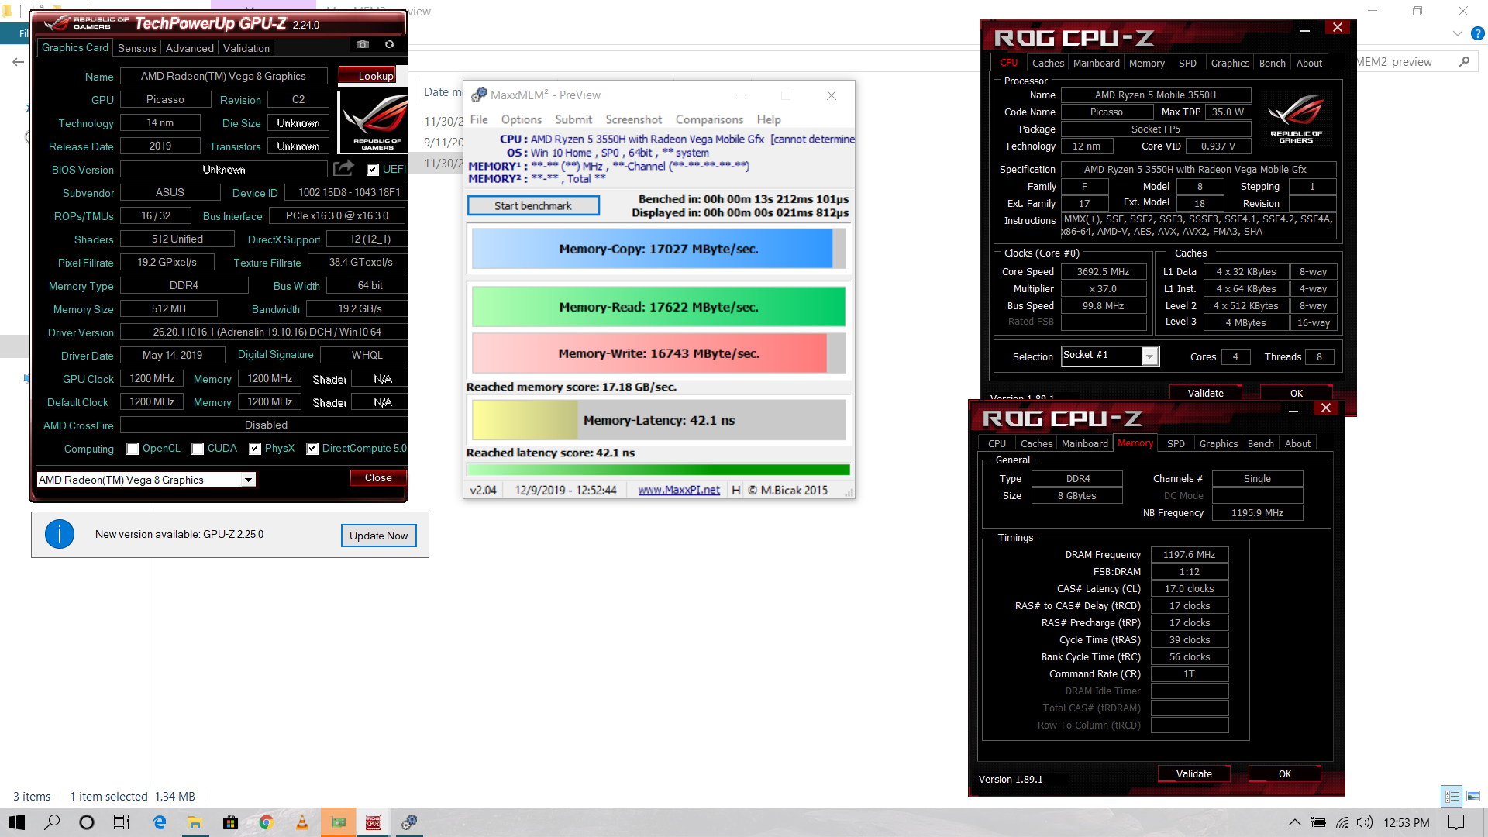Image resolution: width=1488 pixels, height=837 pixels.
Task: Click the GPU-Z refresh icon
Action: tap(389, 45)
